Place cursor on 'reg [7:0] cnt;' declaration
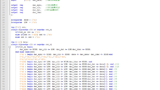The height and width of the screenshot is (90, 160). [18, 27]
